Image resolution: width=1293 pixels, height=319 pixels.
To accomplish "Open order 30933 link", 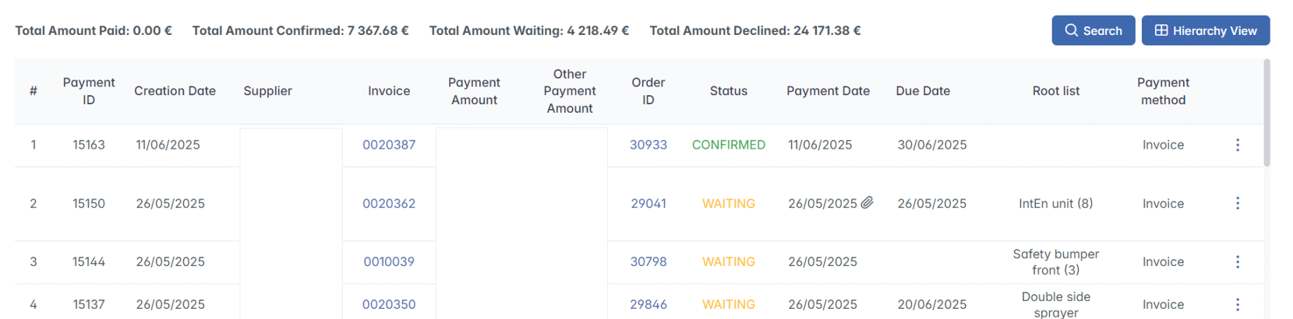I will pos(648,145).
